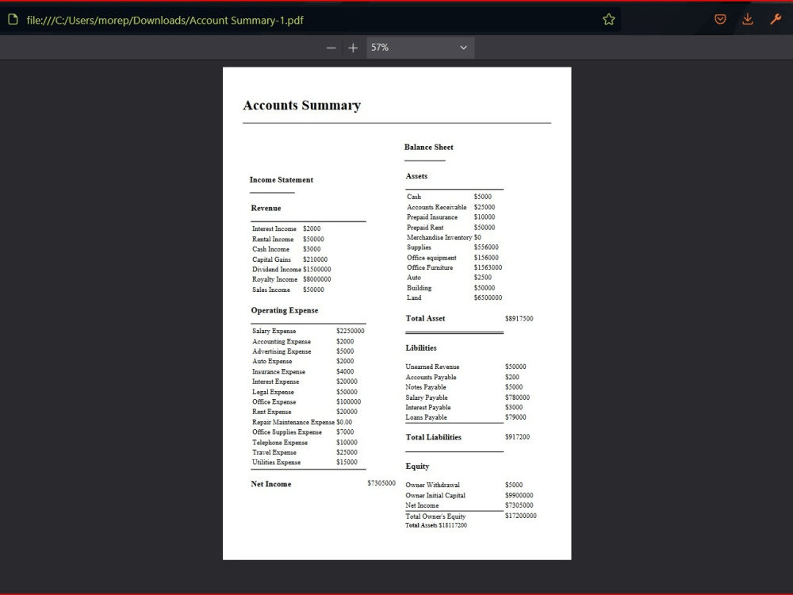Click the page file icon beside the URL

tap(13, 20)
